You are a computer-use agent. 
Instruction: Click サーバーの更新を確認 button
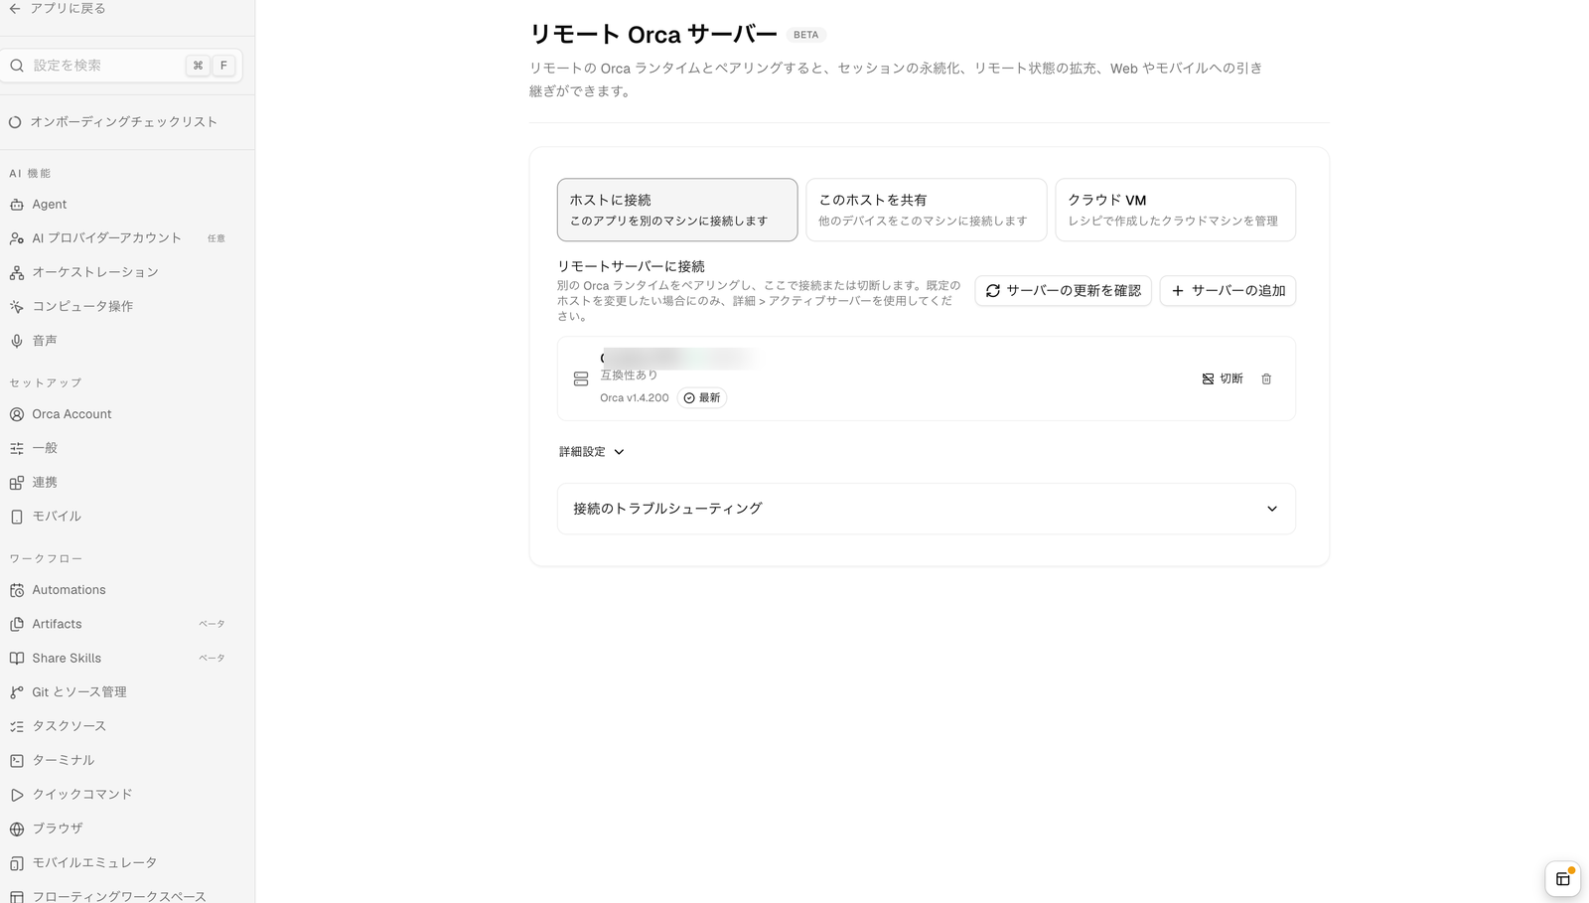[1063, 291]
